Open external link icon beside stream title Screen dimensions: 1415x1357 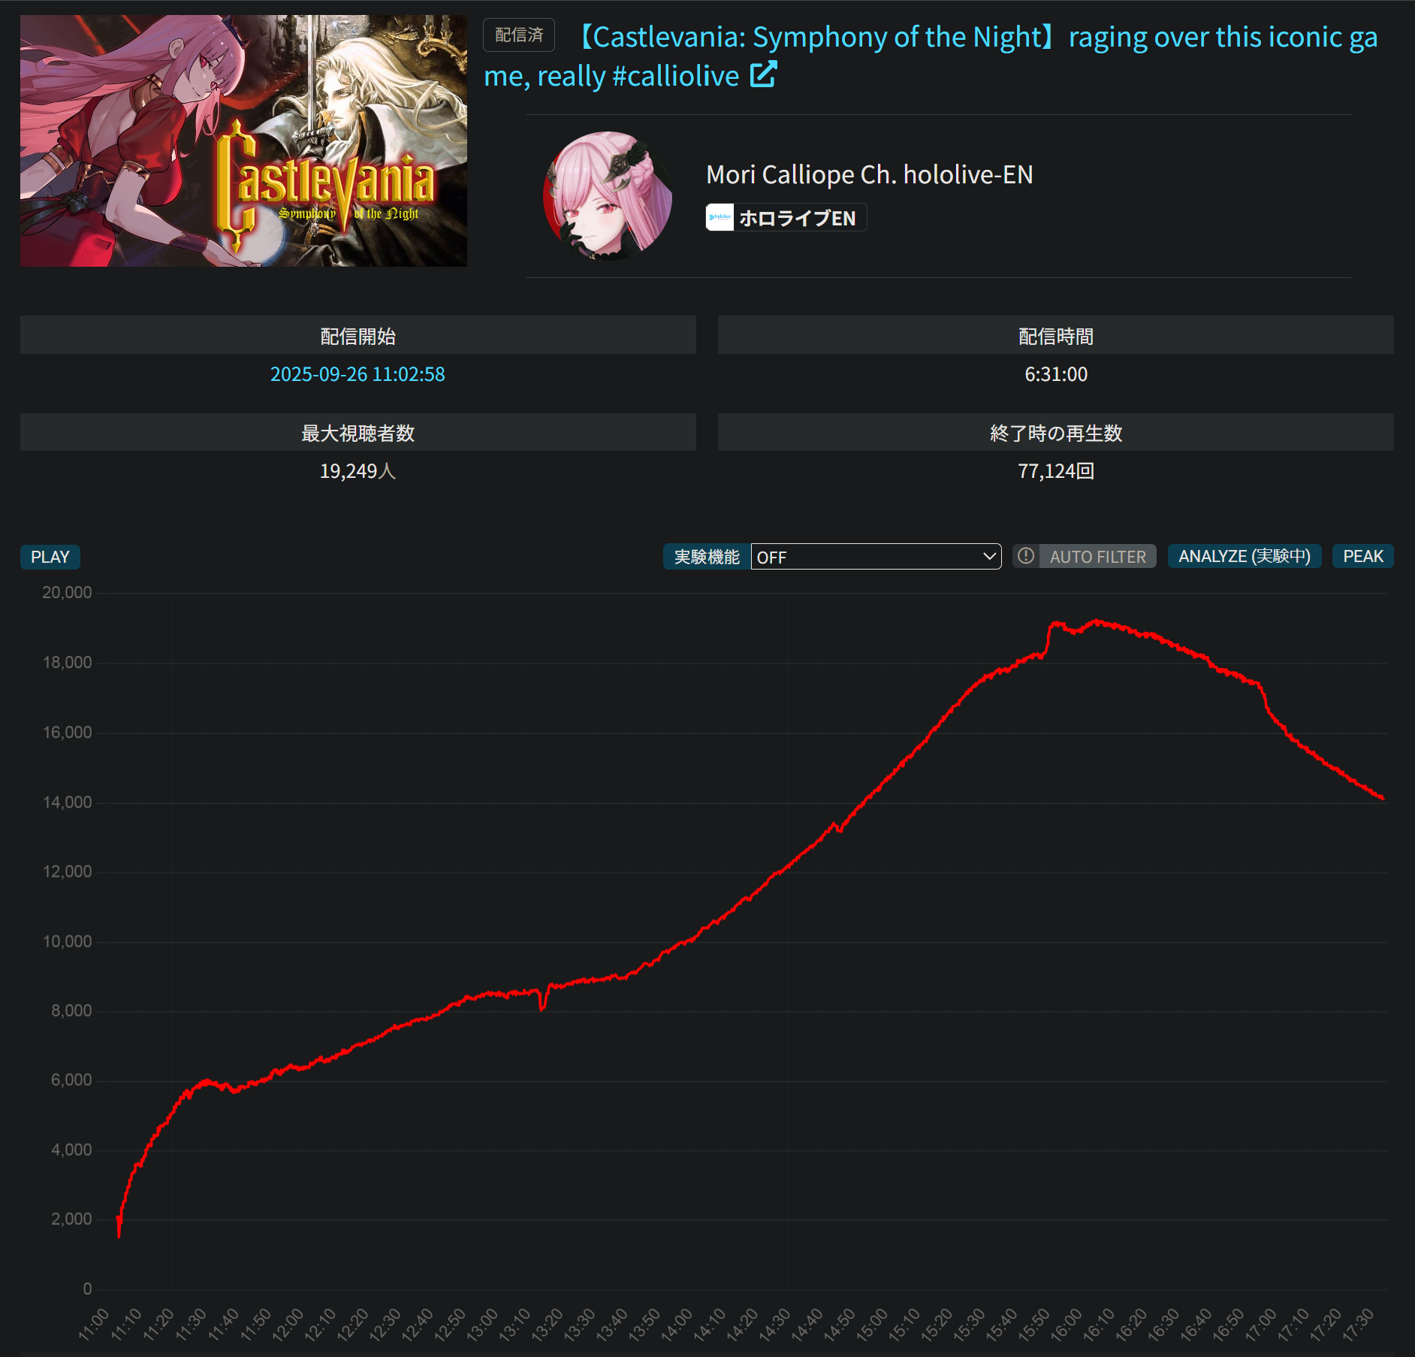click(763, 75)
